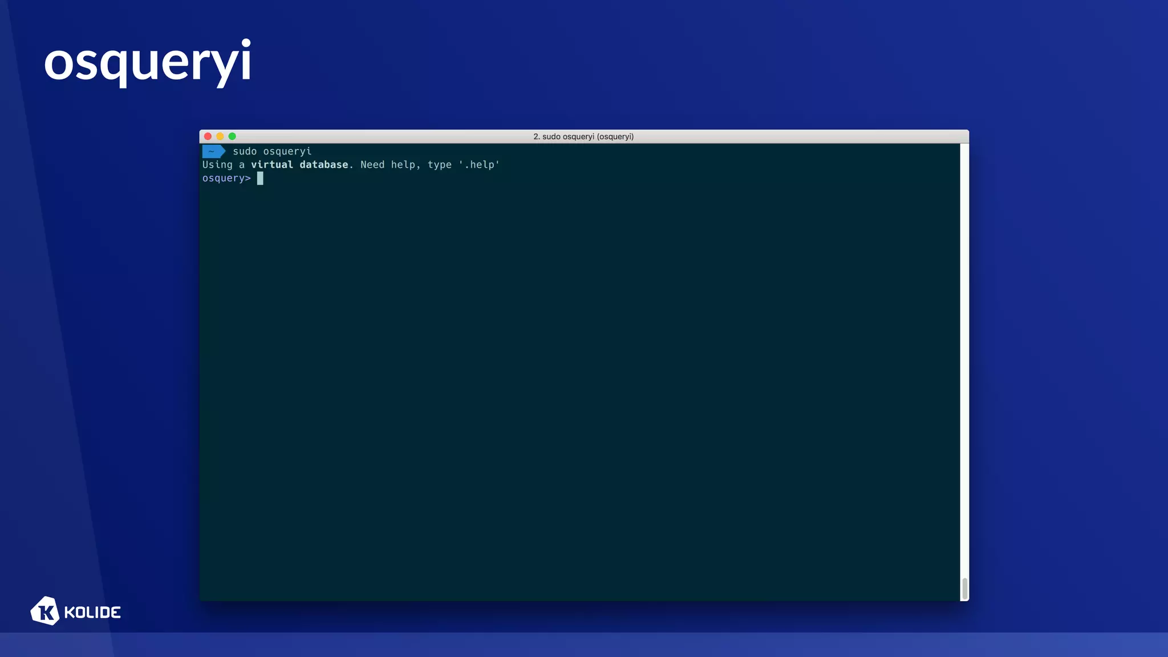Click the scrollbar thumb in terminal window
The height and width of the screenshot is (657, 1168).
(x=964, y=589)
